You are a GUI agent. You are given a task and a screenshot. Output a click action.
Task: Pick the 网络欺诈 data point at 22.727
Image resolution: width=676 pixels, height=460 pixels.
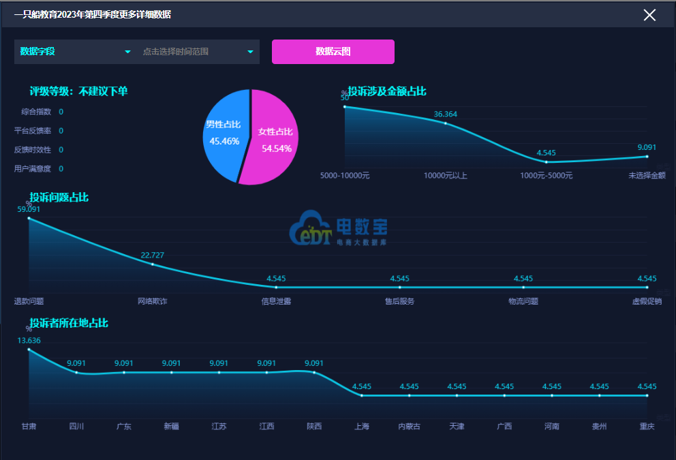coord(152,264)
